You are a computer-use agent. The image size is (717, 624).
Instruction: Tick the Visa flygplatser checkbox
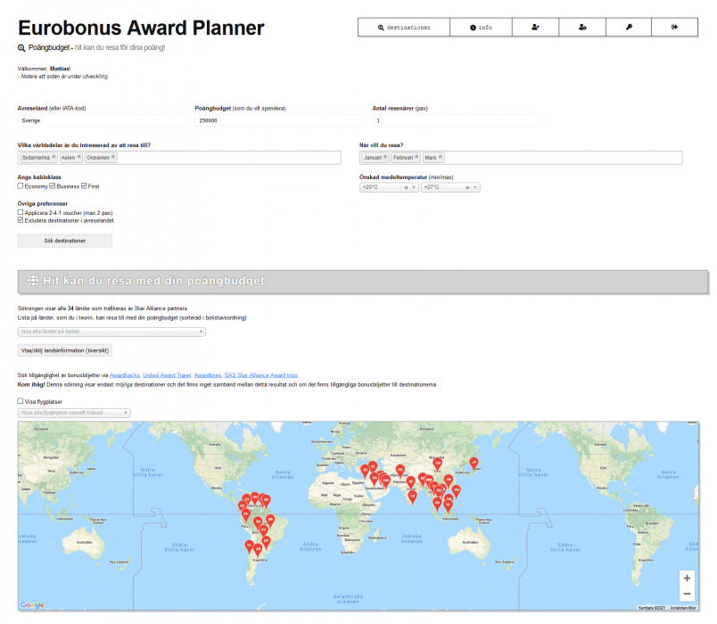pos(21,402)
